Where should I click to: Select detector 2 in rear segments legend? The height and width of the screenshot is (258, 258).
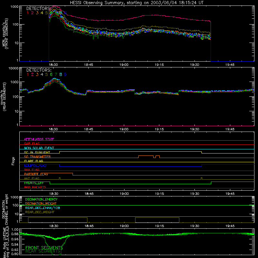point(33,74)
